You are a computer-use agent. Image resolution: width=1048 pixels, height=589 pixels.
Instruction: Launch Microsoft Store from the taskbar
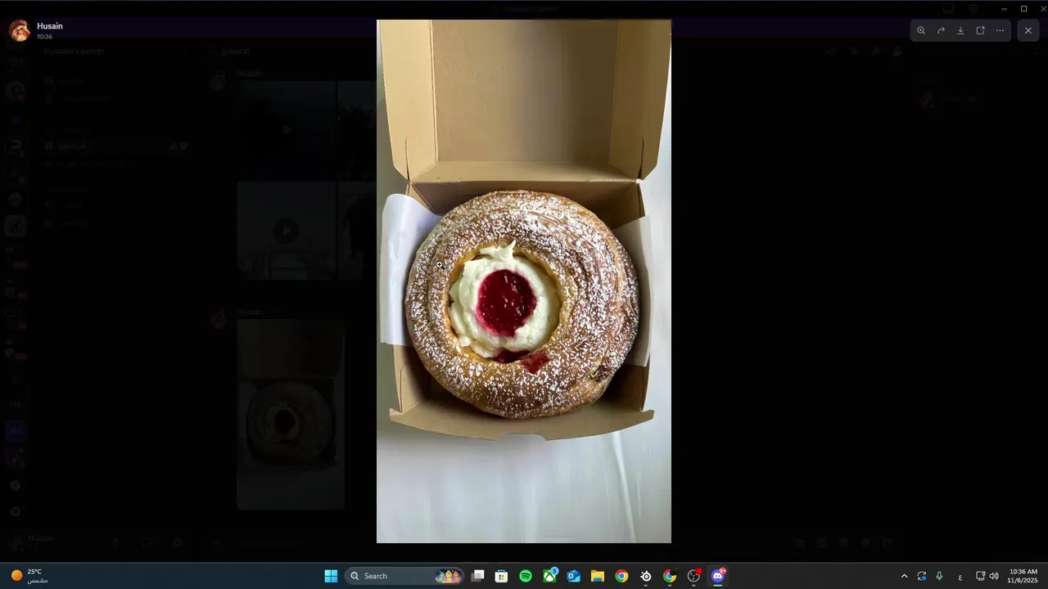coord(502,576)
